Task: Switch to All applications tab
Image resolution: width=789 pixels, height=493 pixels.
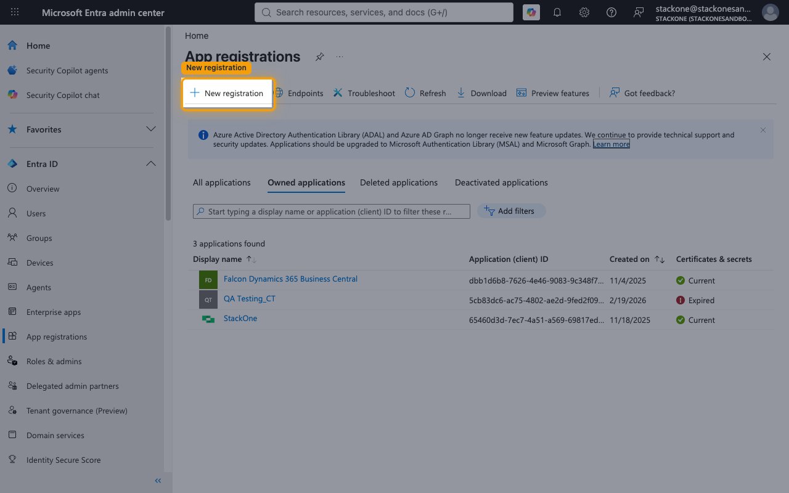Action: coord(222,182)
